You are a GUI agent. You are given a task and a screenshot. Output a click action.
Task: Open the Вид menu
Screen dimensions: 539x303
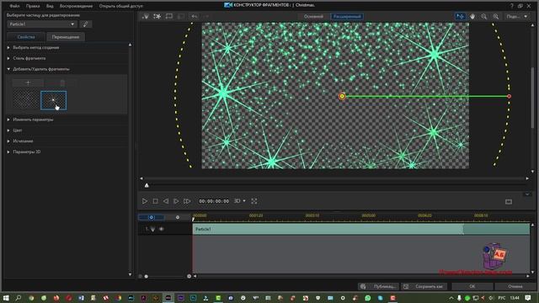[x=50, y=6]
